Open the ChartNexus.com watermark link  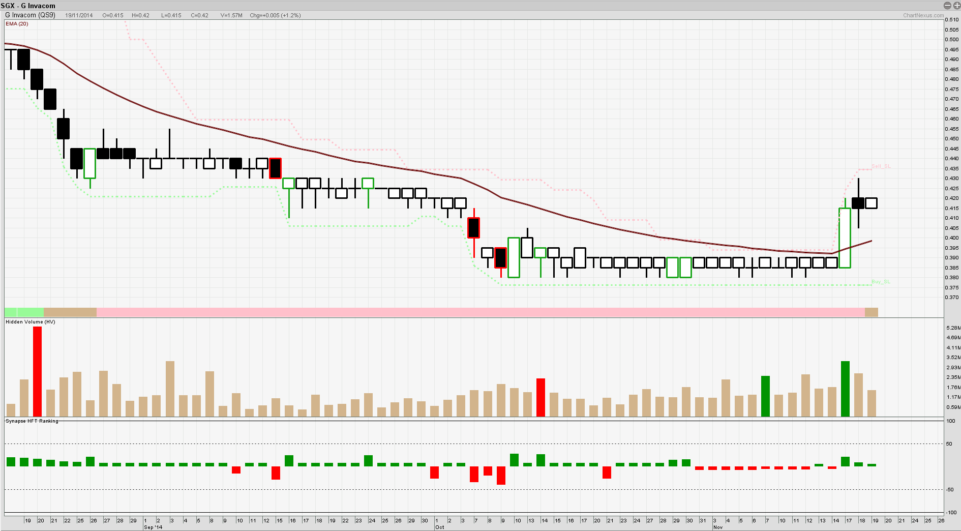point(923,15)
